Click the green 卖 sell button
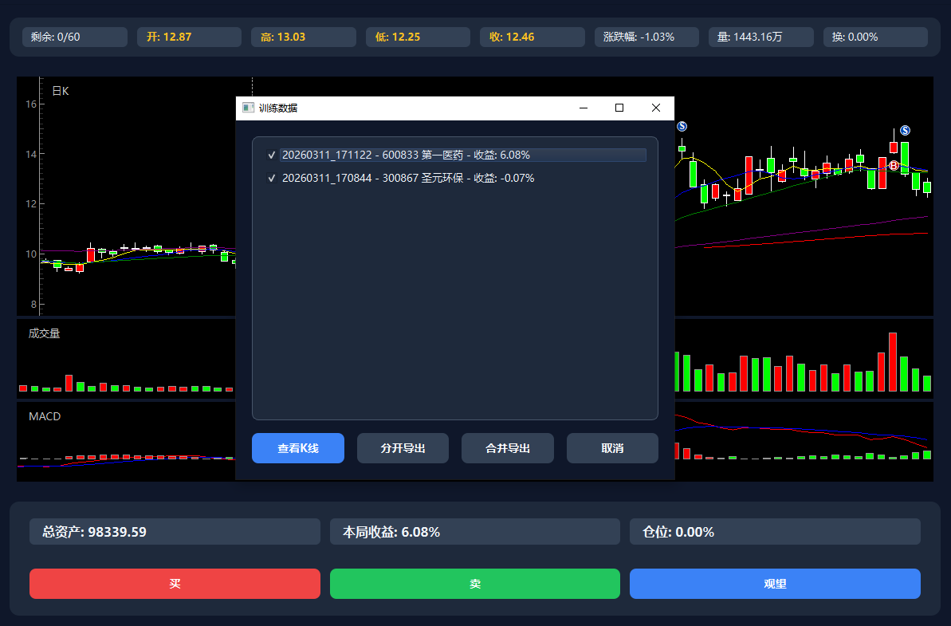Screen dimensions: 951x626 (474, 584)
